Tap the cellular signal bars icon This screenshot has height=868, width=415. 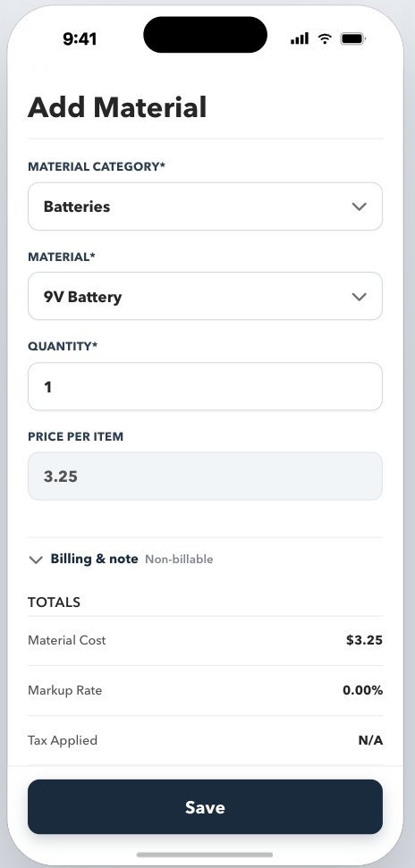[x=300, y=38]
